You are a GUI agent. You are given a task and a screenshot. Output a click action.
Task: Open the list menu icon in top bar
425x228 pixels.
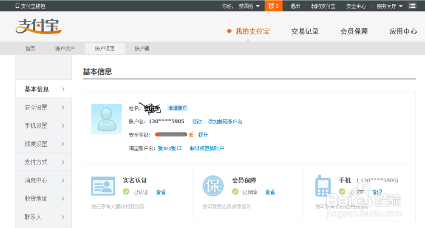pyautogui.click(x=412, y=6)
